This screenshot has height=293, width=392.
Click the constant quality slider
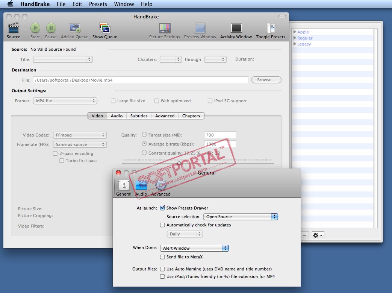(x=197, y=163)
